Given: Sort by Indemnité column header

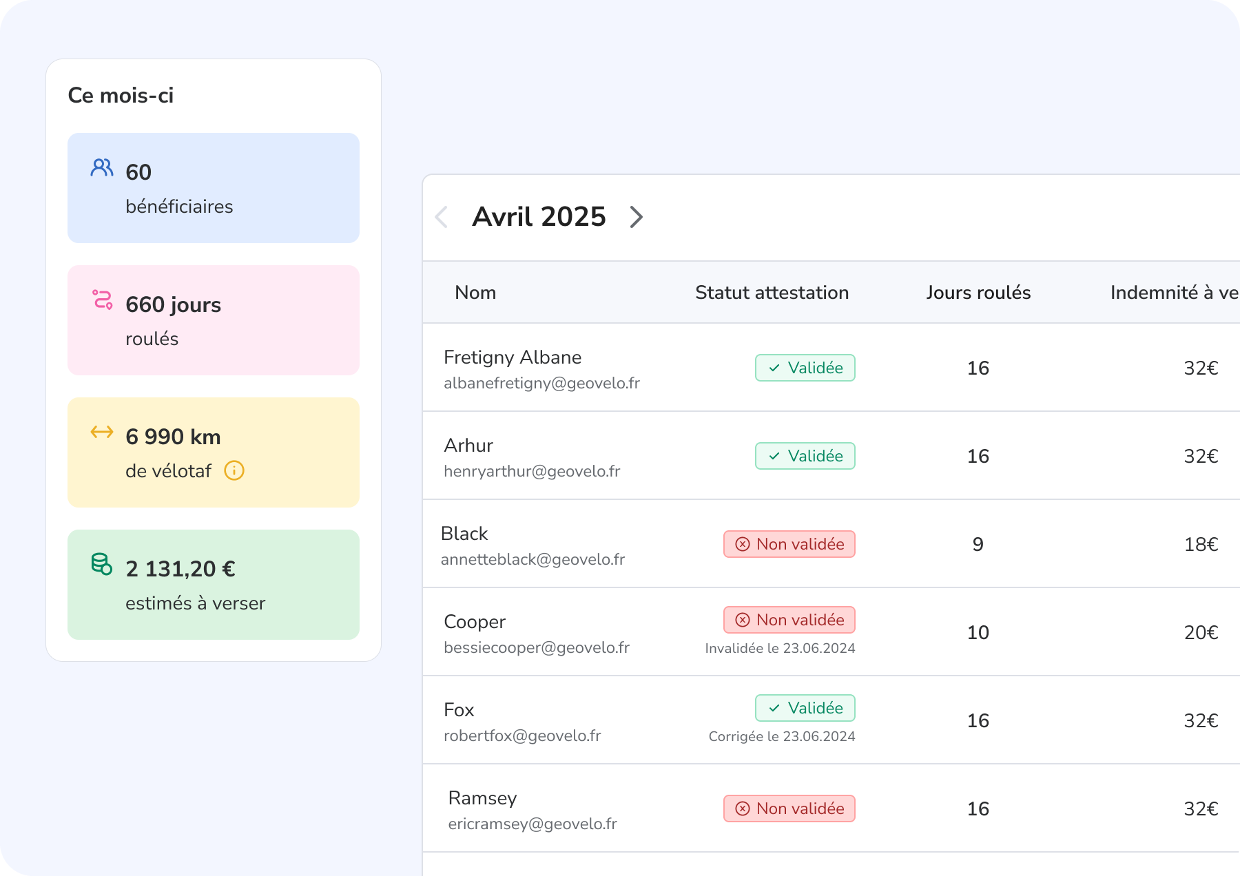Looking at the screenshot, I should [x=1175, y=293].
